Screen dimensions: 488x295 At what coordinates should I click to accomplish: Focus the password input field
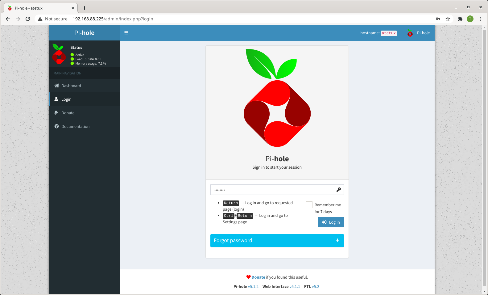click(277, 190)
